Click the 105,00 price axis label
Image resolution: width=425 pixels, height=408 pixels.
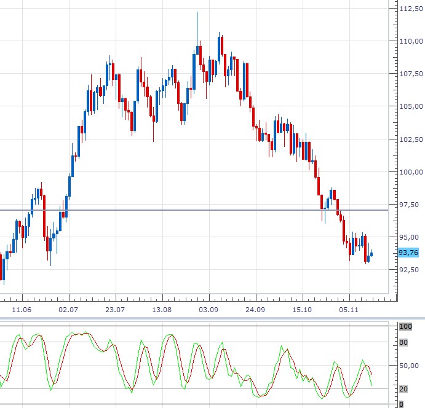411,106
